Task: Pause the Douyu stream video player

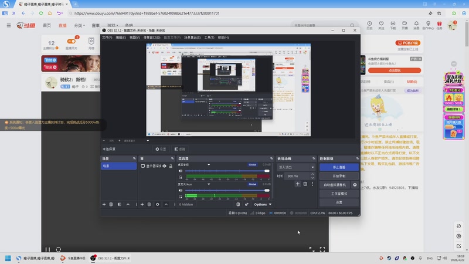Action: pyautogui.click(x=48, y=249)
